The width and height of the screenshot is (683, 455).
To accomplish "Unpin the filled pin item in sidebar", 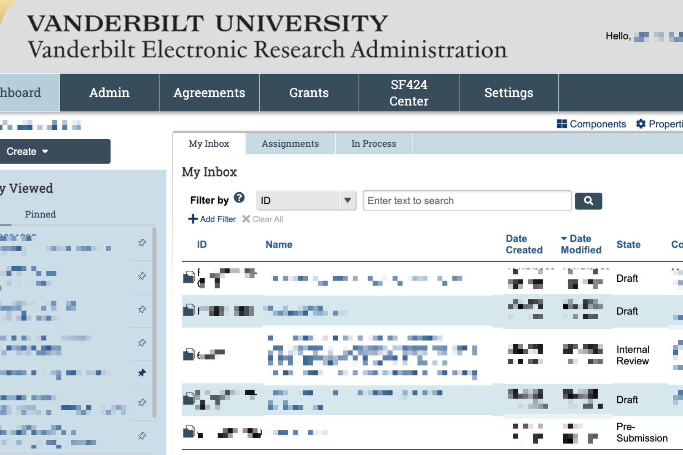I will tap(142, 373).
